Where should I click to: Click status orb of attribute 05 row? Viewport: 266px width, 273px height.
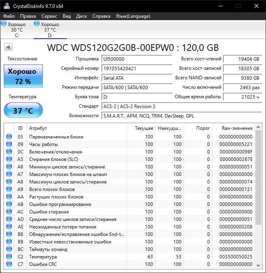[9, 136]
